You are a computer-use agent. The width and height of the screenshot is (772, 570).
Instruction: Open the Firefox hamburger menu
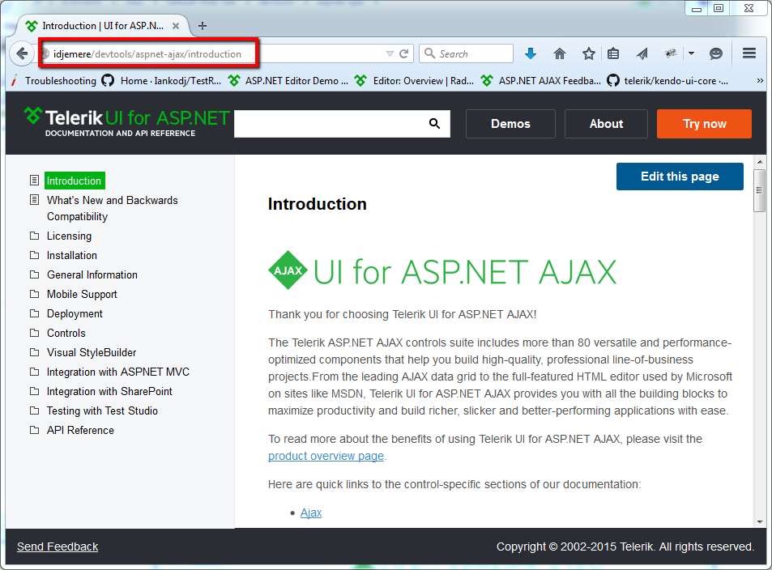[749, 53]
